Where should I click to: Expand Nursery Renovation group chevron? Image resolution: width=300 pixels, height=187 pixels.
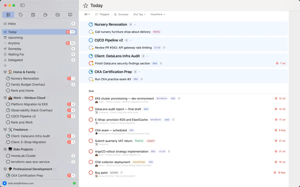[135, 24]
